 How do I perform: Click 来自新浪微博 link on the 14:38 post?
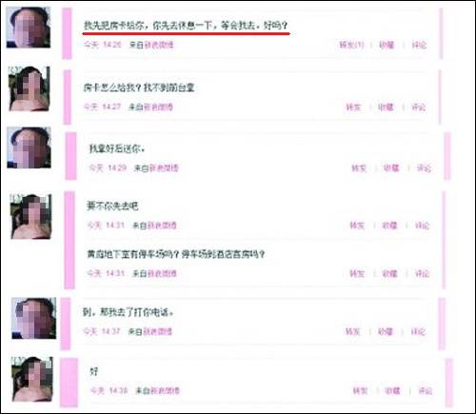(158, 390)
